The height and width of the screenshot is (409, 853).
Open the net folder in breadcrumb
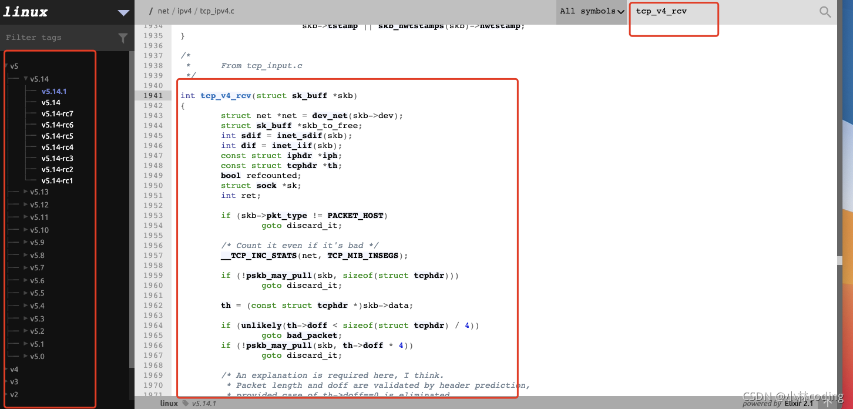point(163,11)
